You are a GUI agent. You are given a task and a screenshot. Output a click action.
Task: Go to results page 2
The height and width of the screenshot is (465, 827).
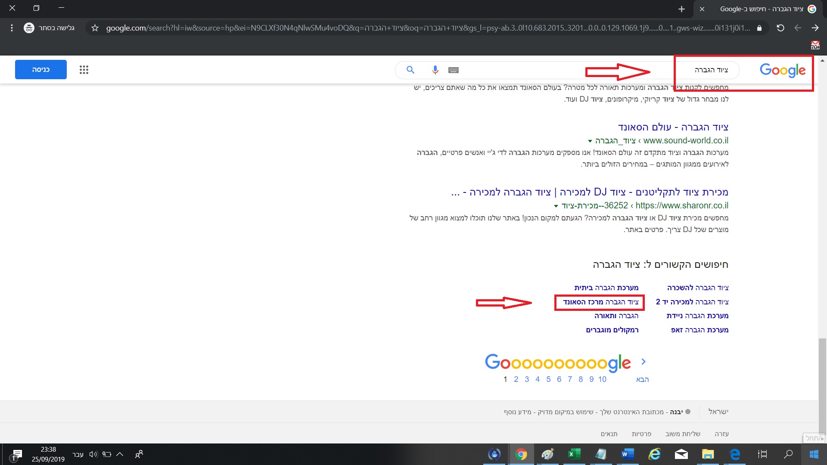coord(516,379)
